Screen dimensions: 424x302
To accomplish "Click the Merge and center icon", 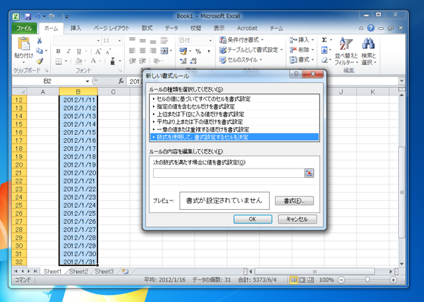I will (x=164, y=50).
